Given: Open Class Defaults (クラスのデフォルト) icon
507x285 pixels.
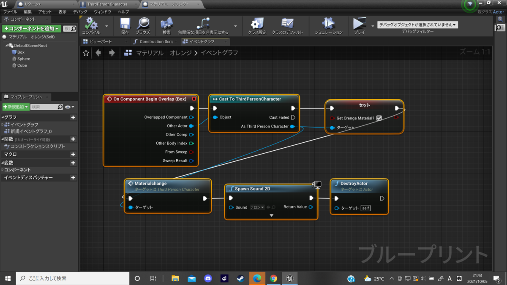Looking at the screenshot, I should [x=287, y=23].
